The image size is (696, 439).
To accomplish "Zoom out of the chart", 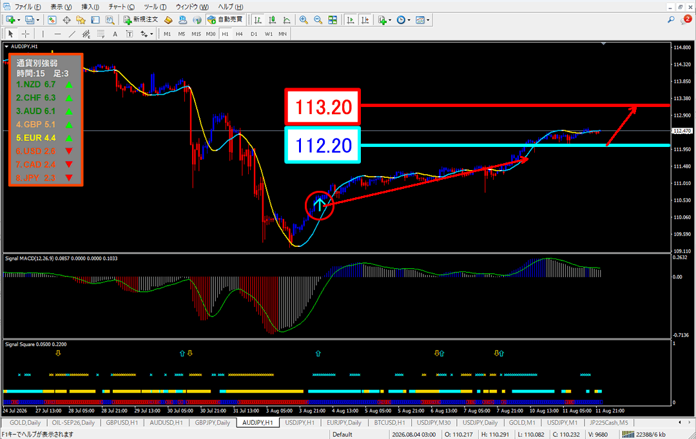I will pos(318,20).
